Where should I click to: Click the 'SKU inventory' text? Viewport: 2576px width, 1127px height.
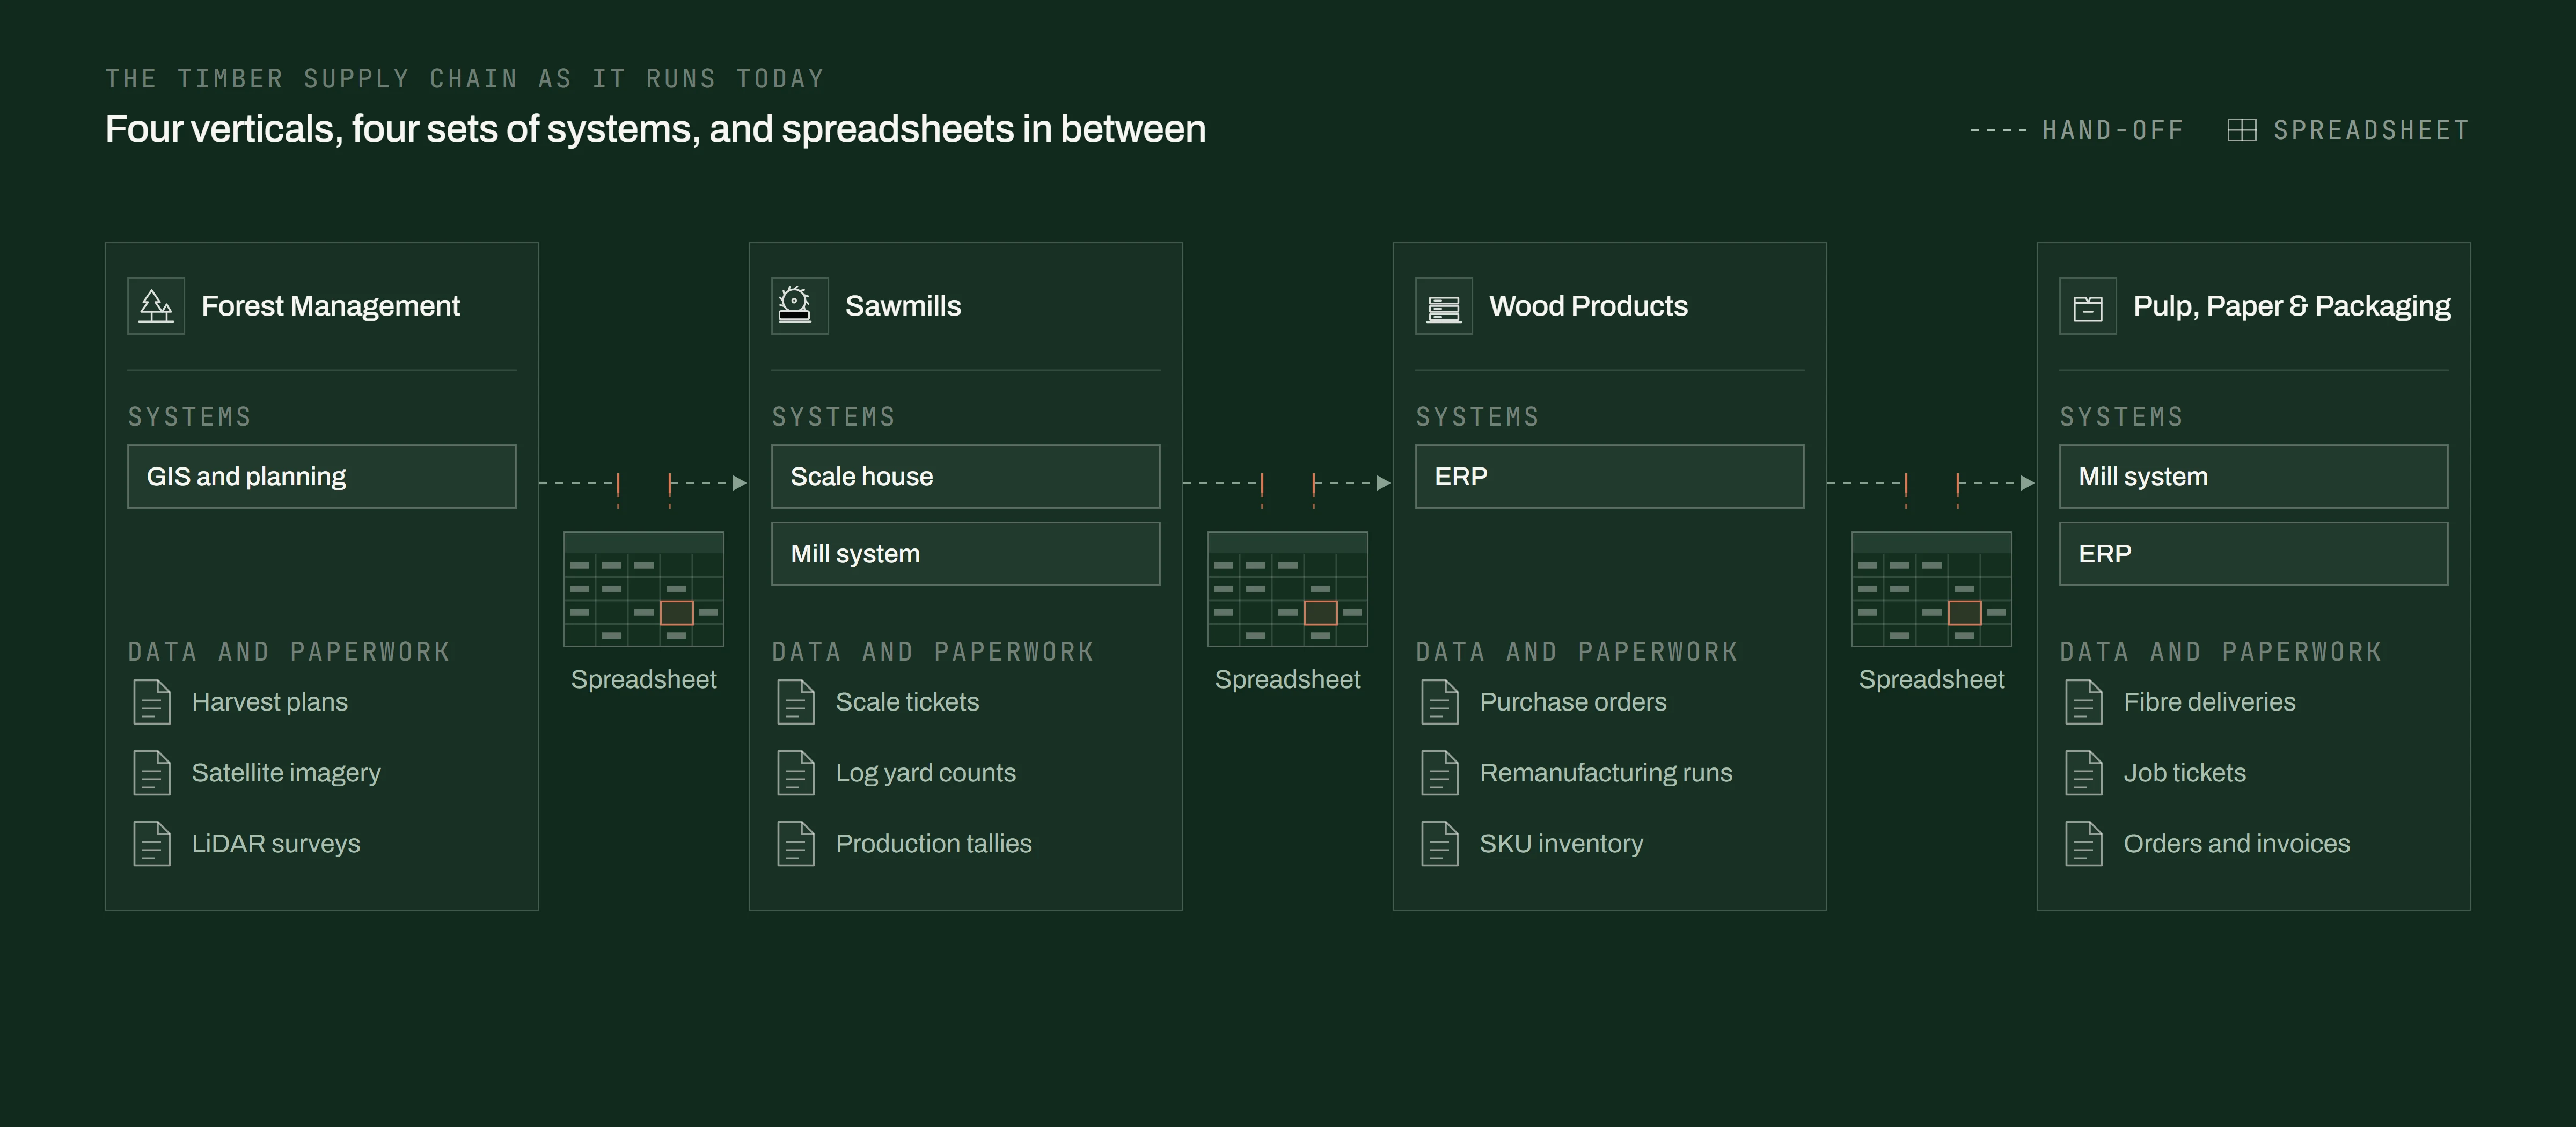(1562, 844)
